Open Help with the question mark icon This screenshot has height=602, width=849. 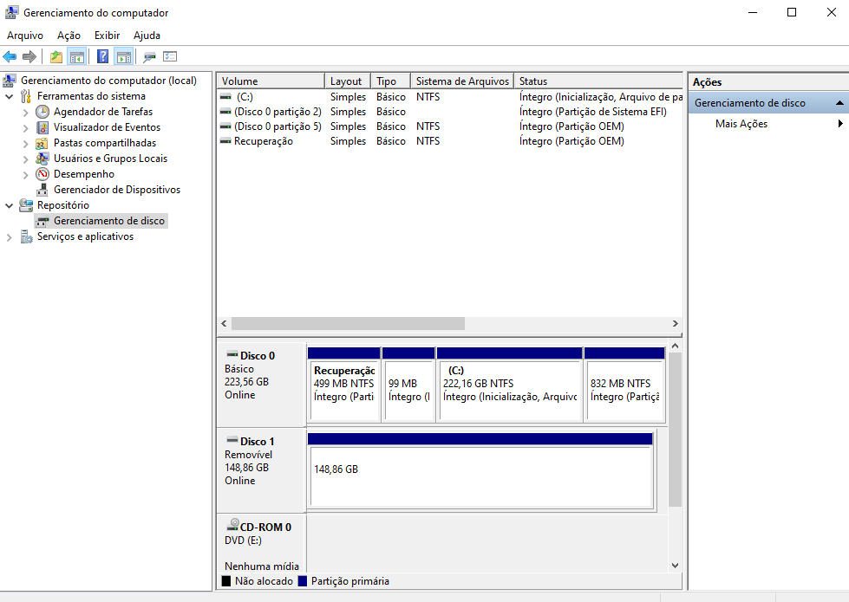click(x=102, y=57)
